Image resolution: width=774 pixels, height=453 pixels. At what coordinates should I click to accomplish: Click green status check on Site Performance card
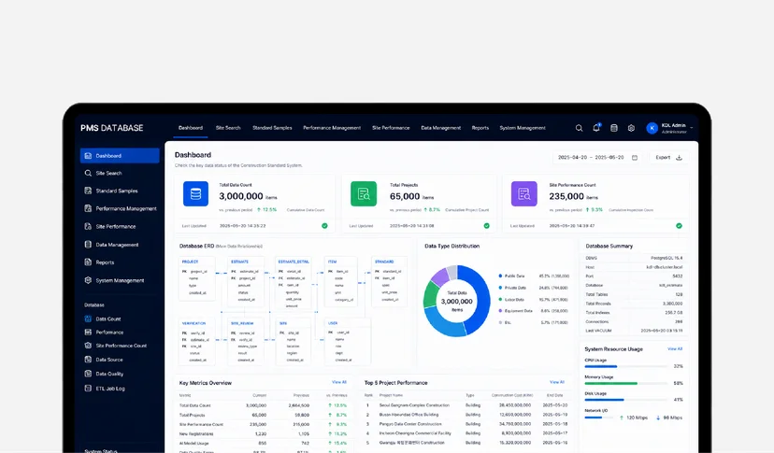coord(680,225)
